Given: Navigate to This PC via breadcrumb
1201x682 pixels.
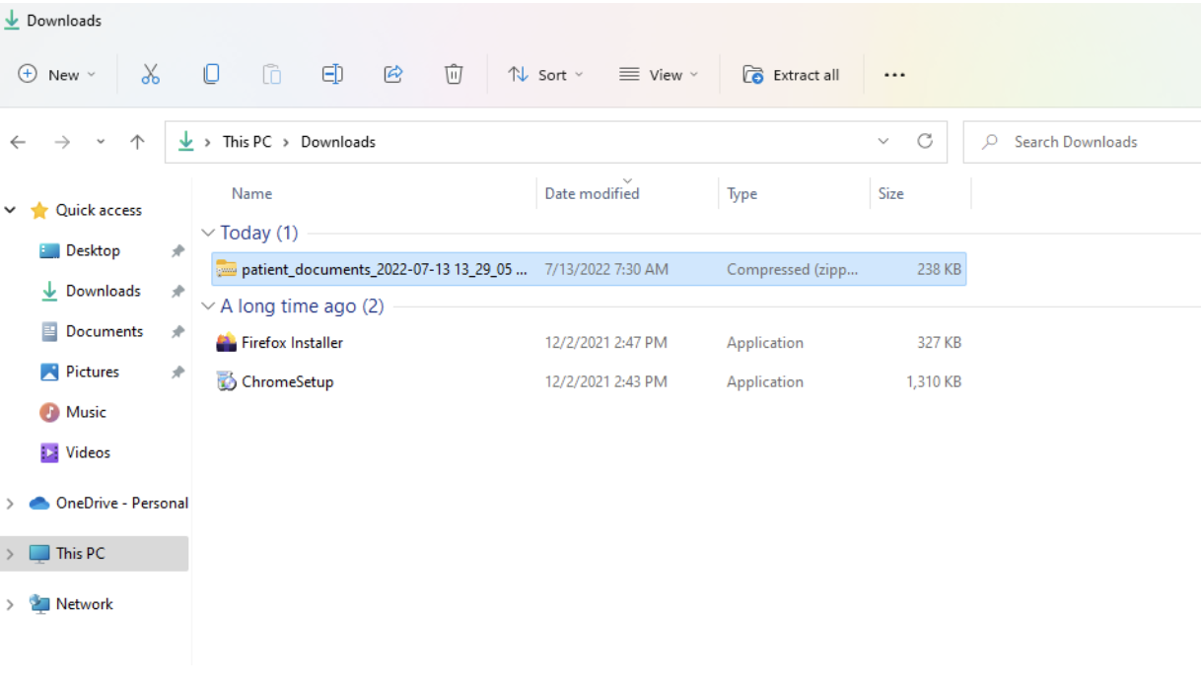Looking at the screenshot, I should 246,141.
